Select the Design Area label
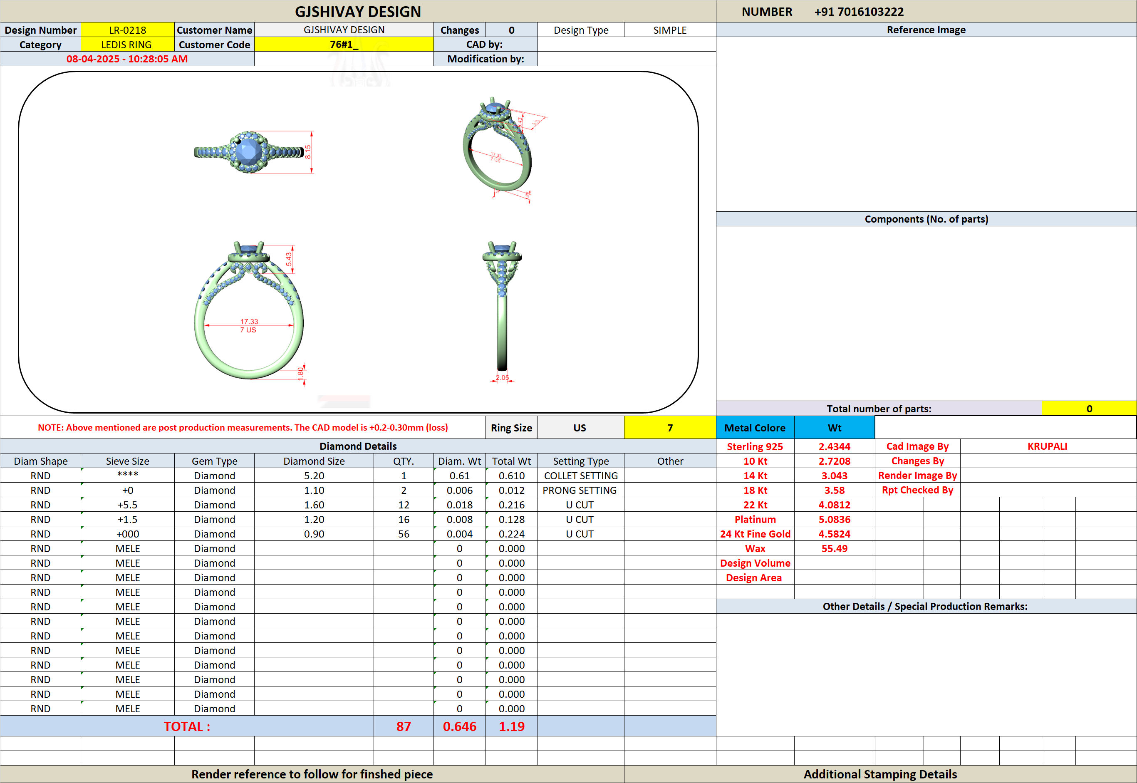 coord(755,578)
